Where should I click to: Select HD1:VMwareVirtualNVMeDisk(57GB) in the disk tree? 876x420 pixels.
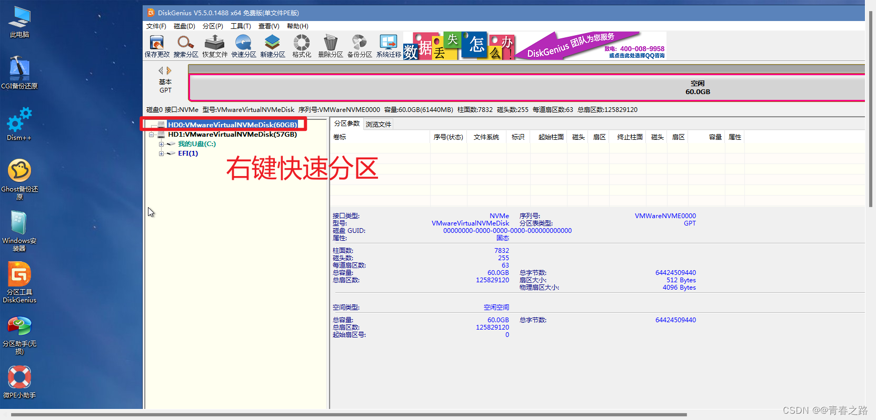pyautogui.click(x=232, y=135)
